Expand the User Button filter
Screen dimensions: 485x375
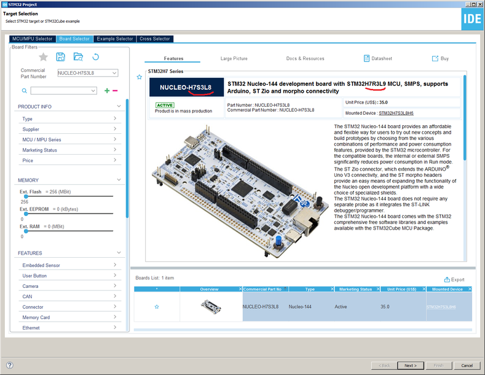(x=115, y=275)
